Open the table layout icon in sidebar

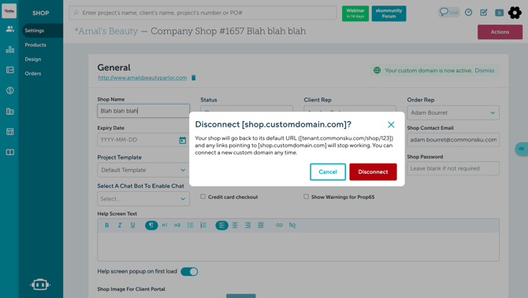tap(9, 131)
